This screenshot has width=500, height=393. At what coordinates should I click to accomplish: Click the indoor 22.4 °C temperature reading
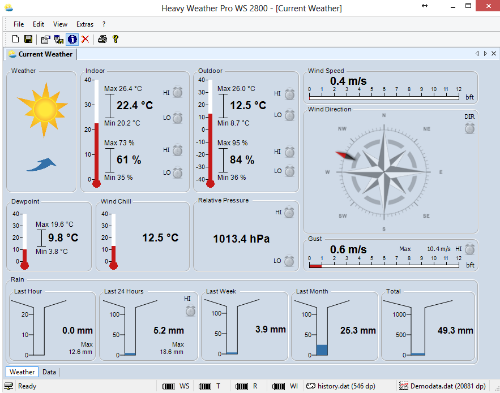click(x=135, y=105)
